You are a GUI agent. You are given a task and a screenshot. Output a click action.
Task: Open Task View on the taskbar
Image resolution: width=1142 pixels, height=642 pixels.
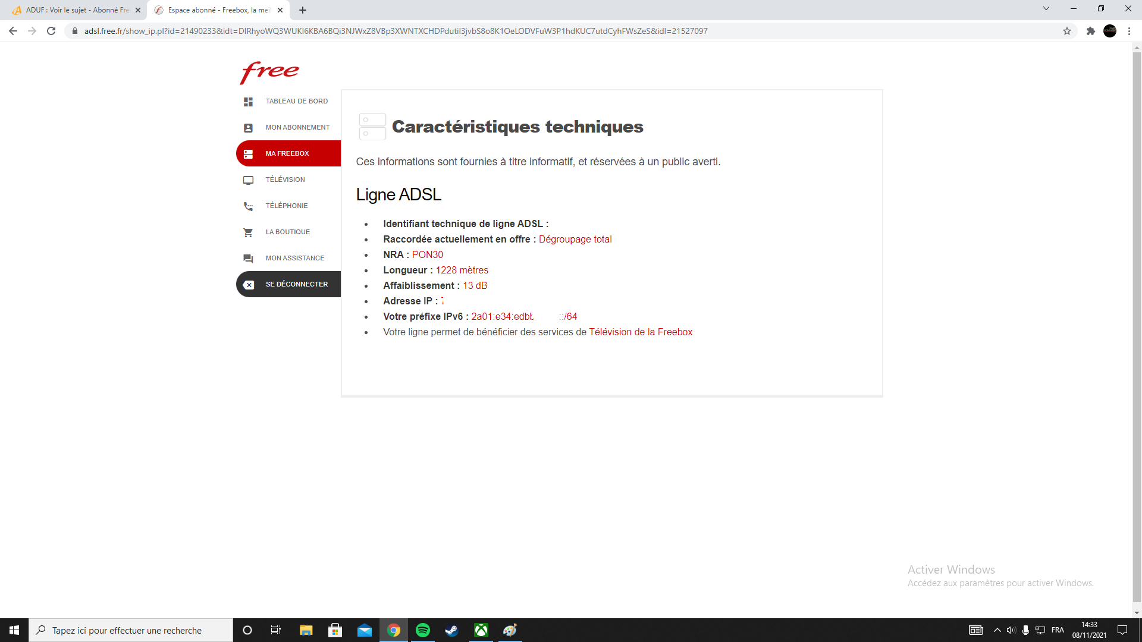coord(276,630)
